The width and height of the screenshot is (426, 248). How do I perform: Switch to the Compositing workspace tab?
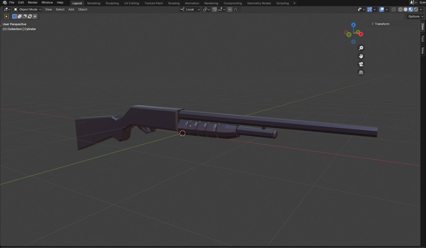click(233, 3)
